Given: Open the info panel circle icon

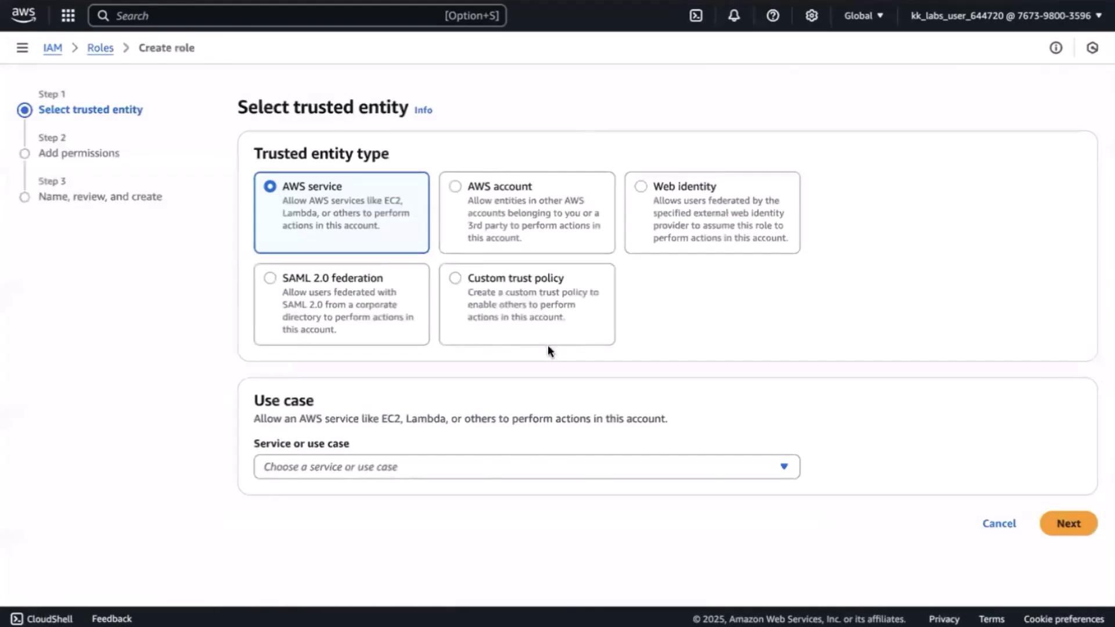Looking at the screenshot, I should click(x=1056, y=48).
